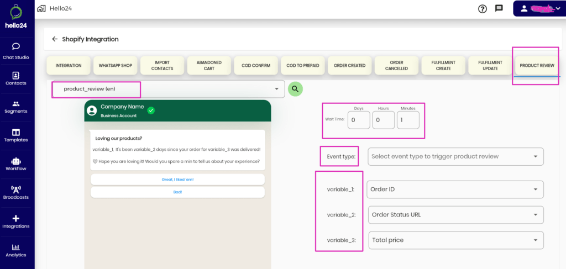The image size is (566, 269).
Task: Open the chat message icon in header
Action: point(499,8)
